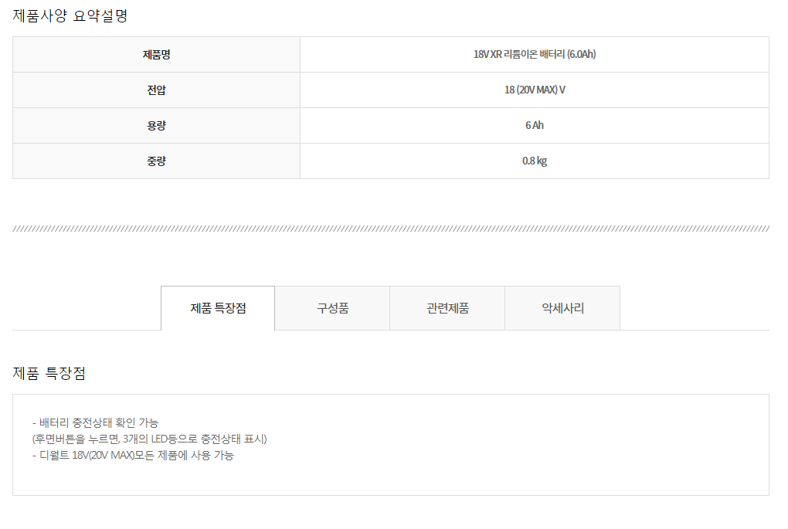Click the 디월트 18V(20V MAX) compatibility line
This screenshot has width=788, height=529.
(133, 455)
